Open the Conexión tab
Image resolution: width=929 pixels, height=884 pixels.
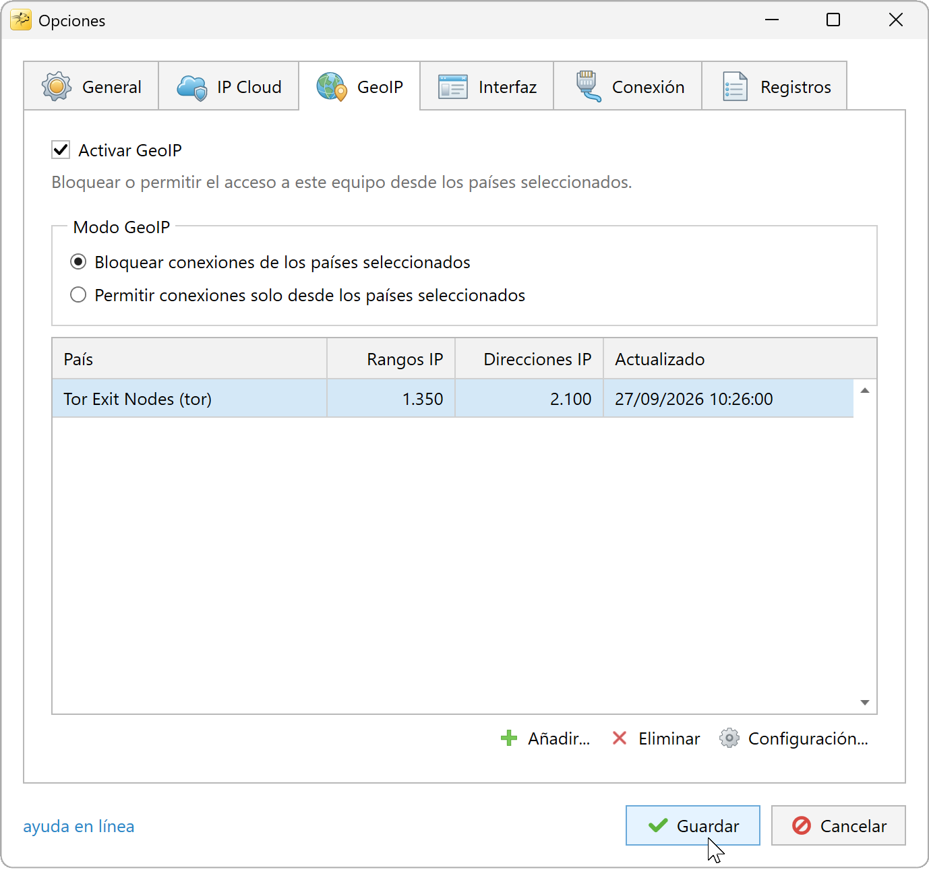click(628, 86)
